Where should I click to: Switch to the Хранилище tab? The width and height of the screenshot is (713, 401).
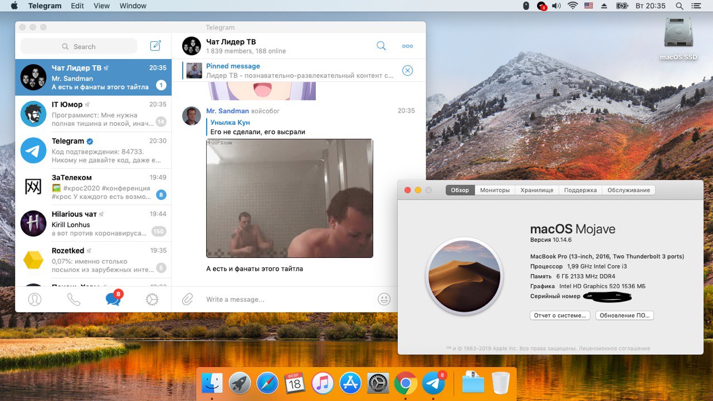537,190
